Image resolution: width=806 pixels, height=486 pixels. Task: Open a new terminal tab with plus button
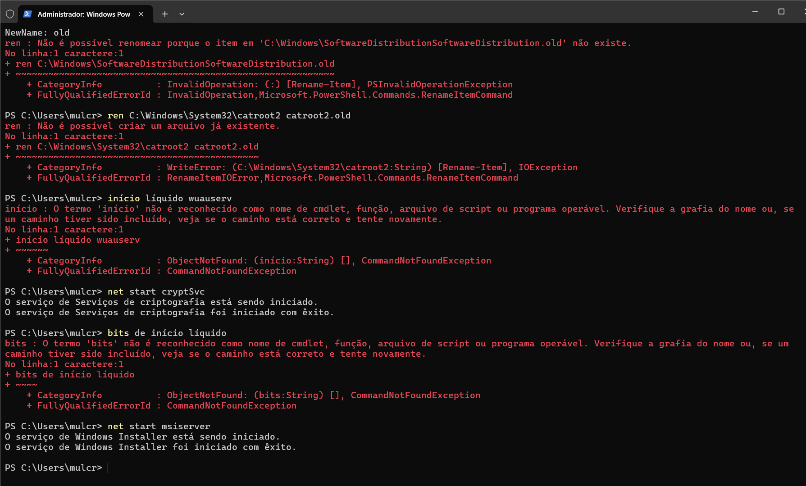165,14
